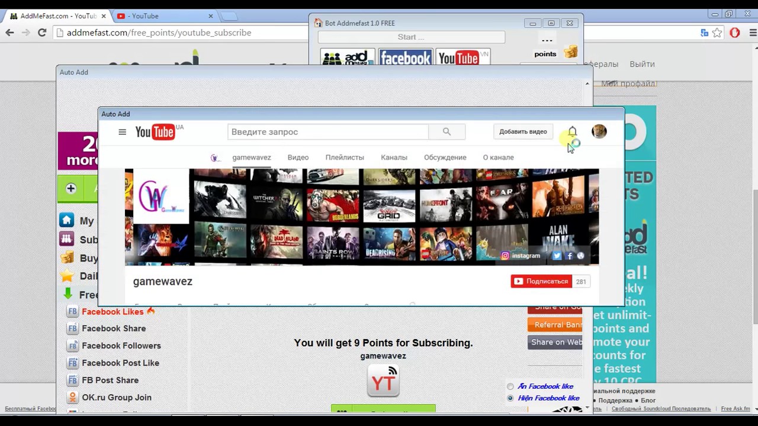This screenshot has width=758, height=426.
Task: Reload the page in Chrome
Action: pyautogui.click(x=42, y=33)
